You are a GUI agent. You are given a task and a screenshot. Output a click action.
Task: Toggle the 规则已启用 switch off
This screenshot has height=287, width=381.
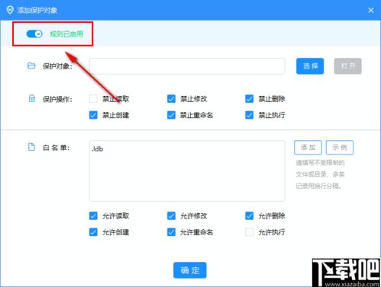pos(34,33)
